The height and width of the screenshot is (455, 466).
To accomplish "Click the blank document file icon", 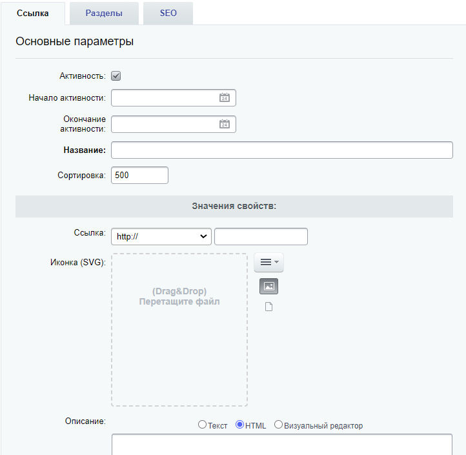I will (268, 307).
